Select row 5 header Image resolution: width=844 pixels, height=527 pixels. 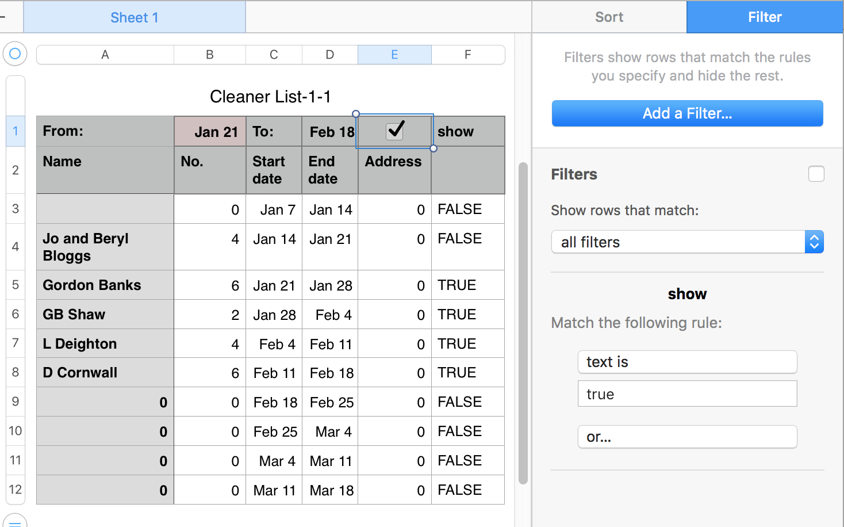click(16, 285)
